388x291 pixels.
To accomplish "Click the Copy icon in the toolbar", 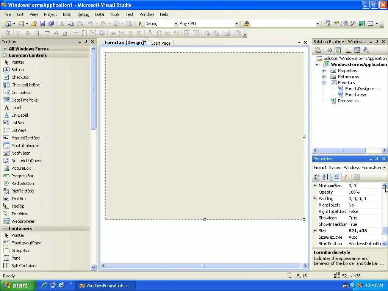I will coord(71,23).
